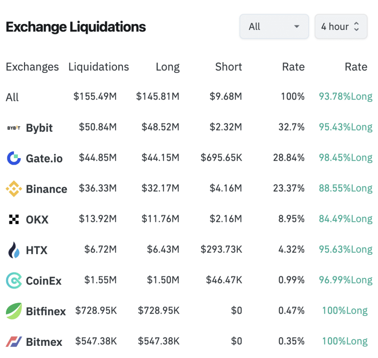Sort by Long column header
The image size is (378, 358).
click(x=168, y=67)
